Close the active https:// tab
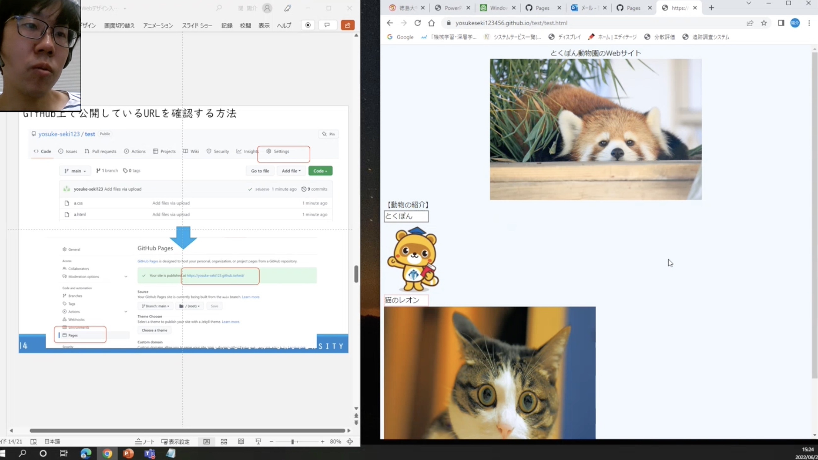 point(695,8)
